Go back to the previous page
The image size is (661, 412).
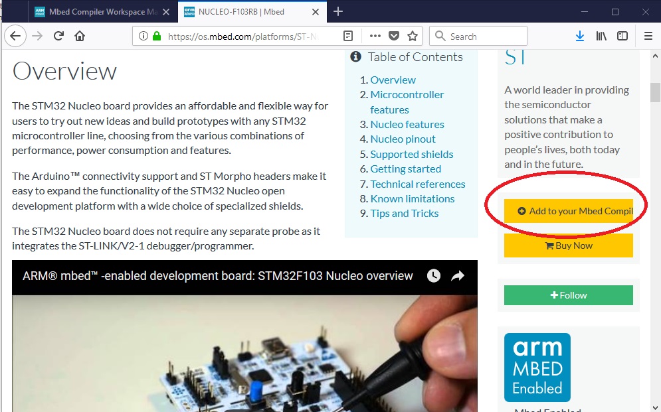[x=15, y=36]
